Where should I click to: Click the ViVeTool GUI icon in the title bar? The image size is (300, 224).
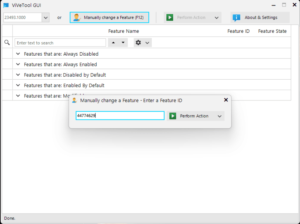pos(6,5)
